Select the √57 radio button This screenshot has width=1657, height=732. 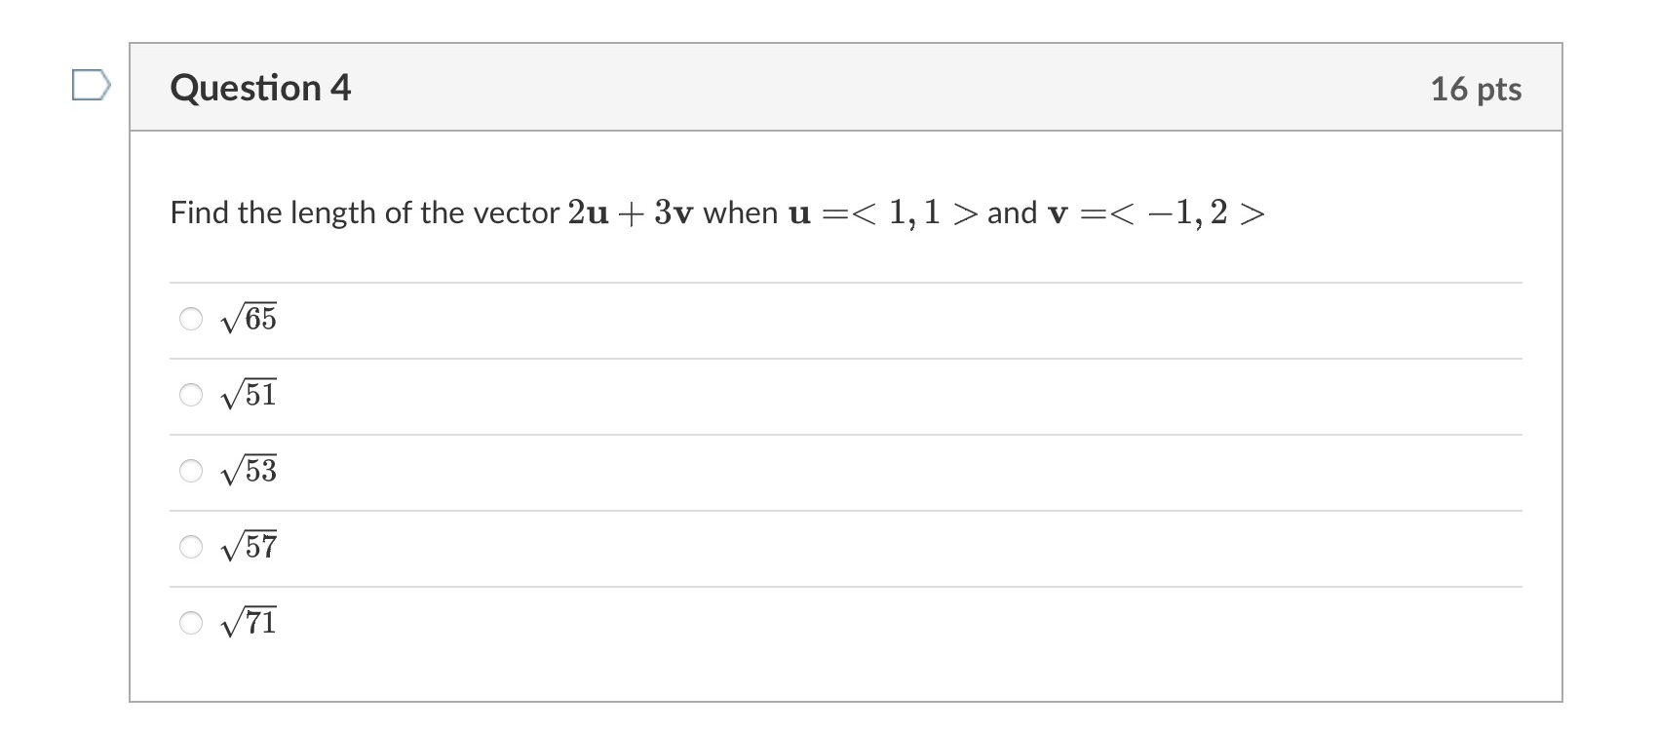click(x=191, y=548)
